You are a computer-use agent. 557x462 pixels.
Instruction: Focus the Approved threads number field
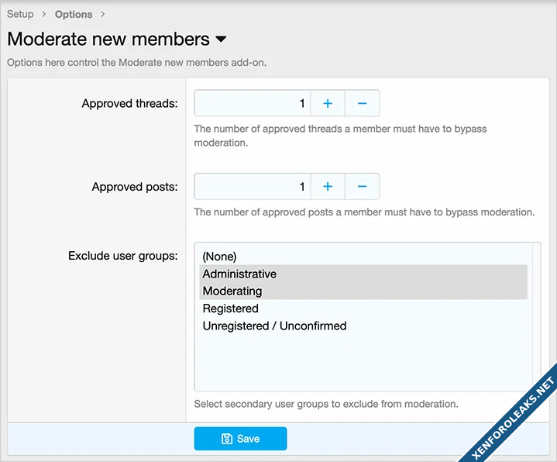tap(252, 103)
